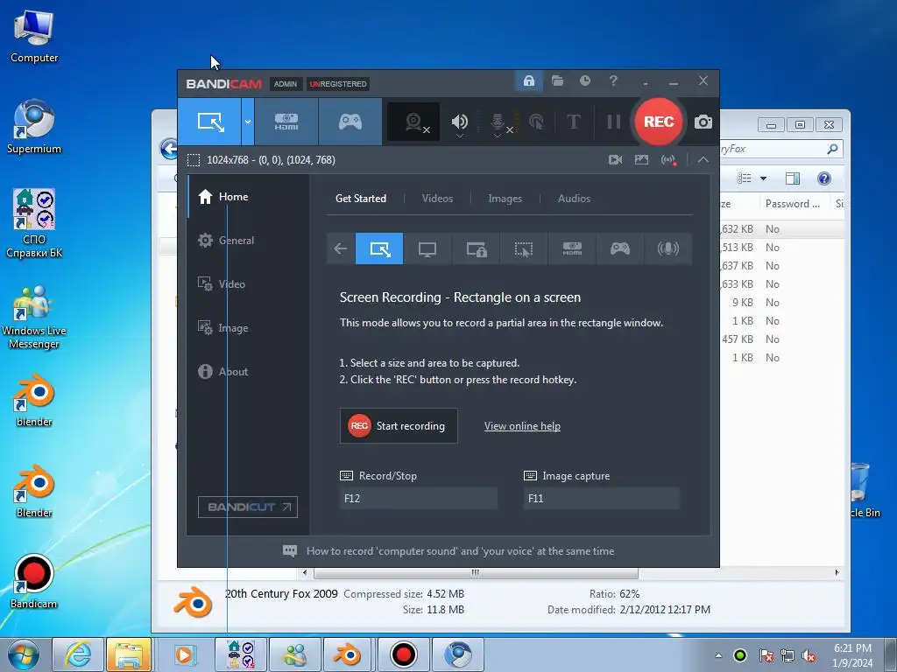Click the muted volume tray icon

tap(809, 655)
